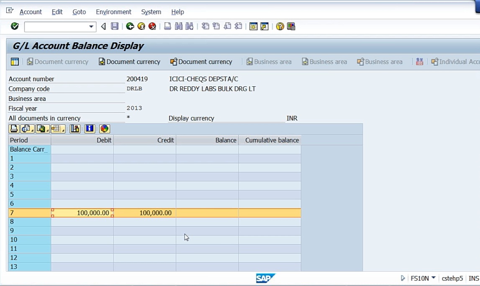Jump to the first page icon

coord(205,26)
